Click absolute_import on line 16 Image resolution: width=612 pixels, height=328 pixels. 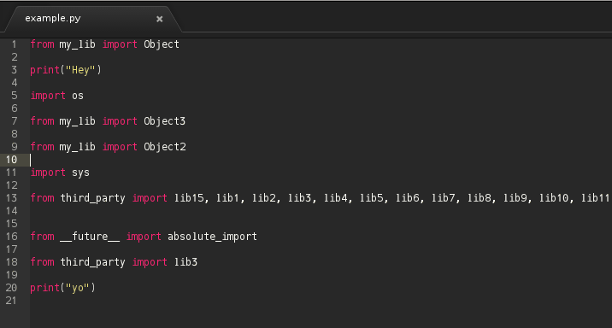coord(212,237)
